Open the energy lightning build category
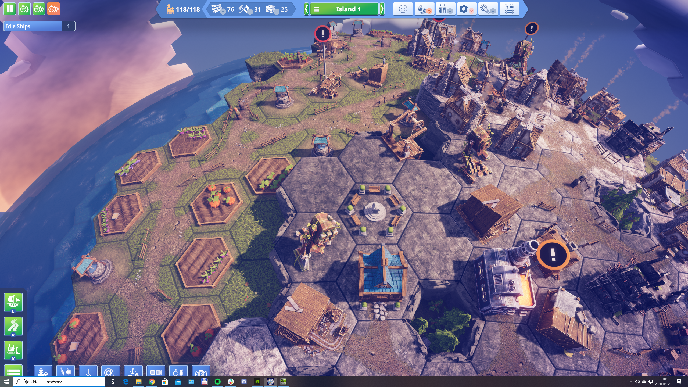Image resolution: width=688 pixels, height=387 pixels. (201, 371)
